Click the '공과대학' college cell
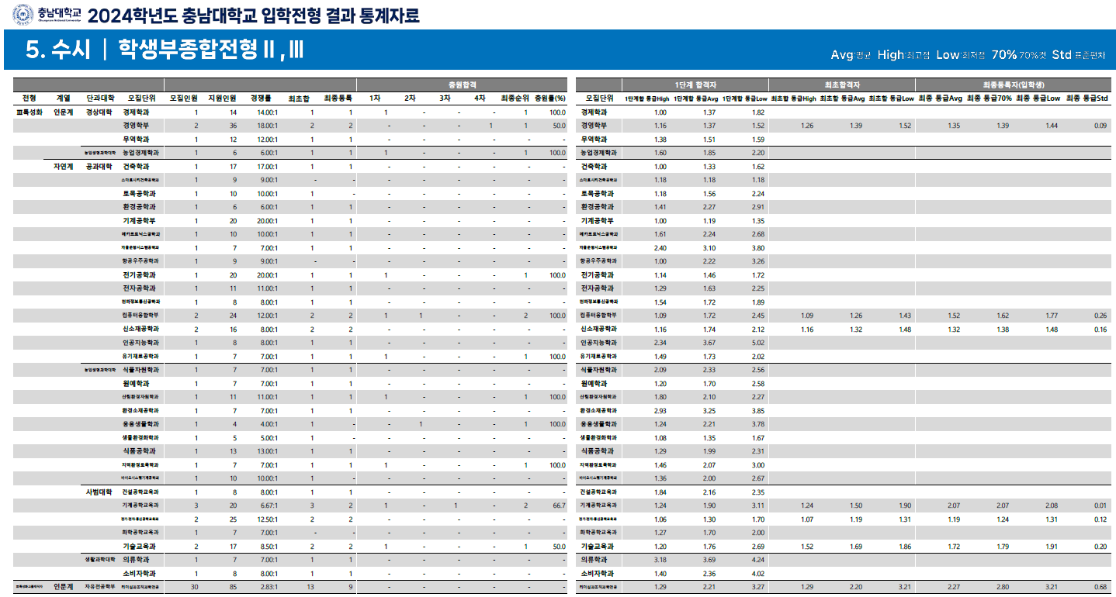1116x597 pixels. [x=100, y=166]
